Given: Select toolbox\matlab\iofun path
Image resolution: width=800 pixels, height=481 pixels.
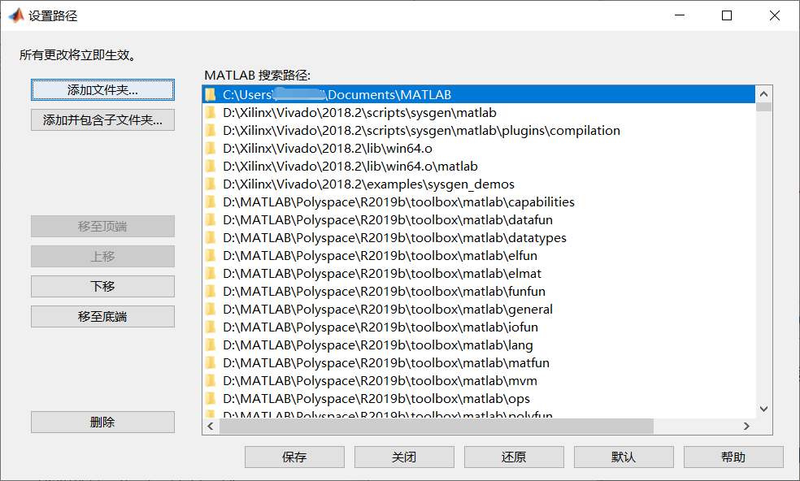Looking at the screenshot, I should point(479,327).
